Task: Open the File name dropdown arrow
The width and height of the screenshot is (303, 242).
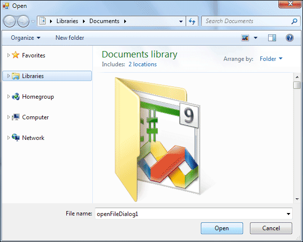Action: tap(288, 214)
